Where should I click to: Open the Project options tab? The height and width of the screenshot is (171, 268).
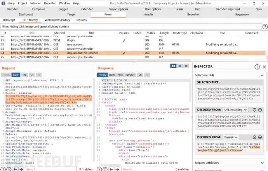pyautogui.click(x=118, y=9)
